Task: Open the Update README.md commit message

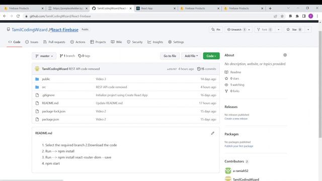Action: [x=109, y=103]
